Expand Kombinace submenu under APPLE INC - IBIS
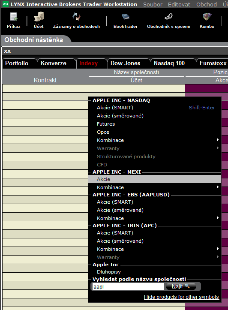 tap(155, 249)
